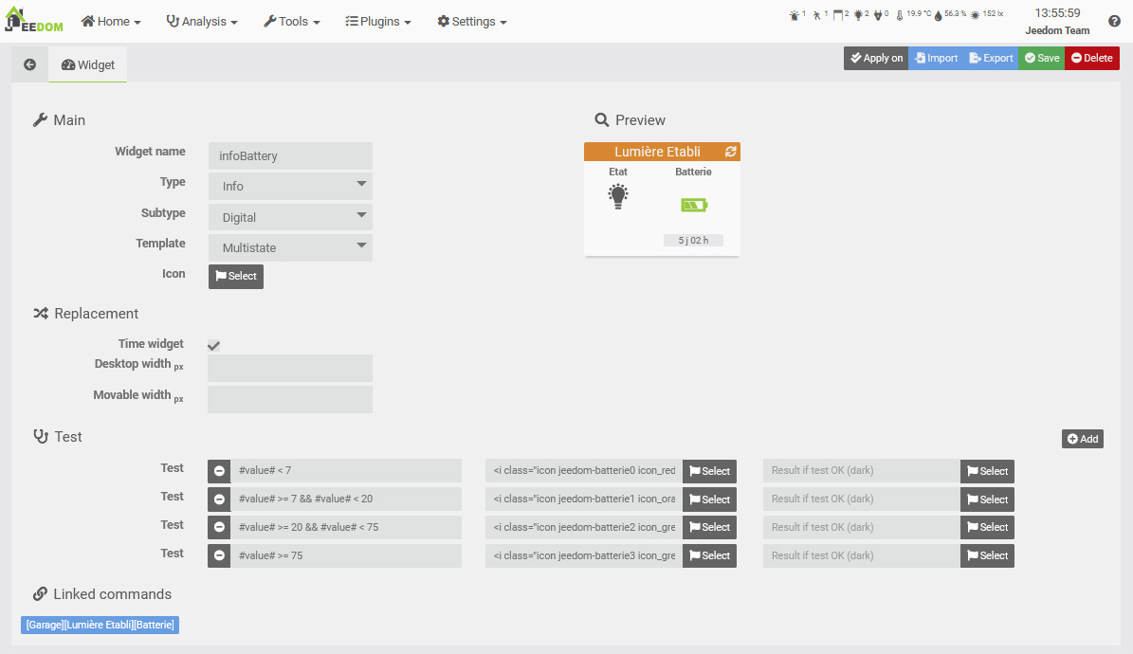Click the '#value# >= 75' test input

point(346,555)
